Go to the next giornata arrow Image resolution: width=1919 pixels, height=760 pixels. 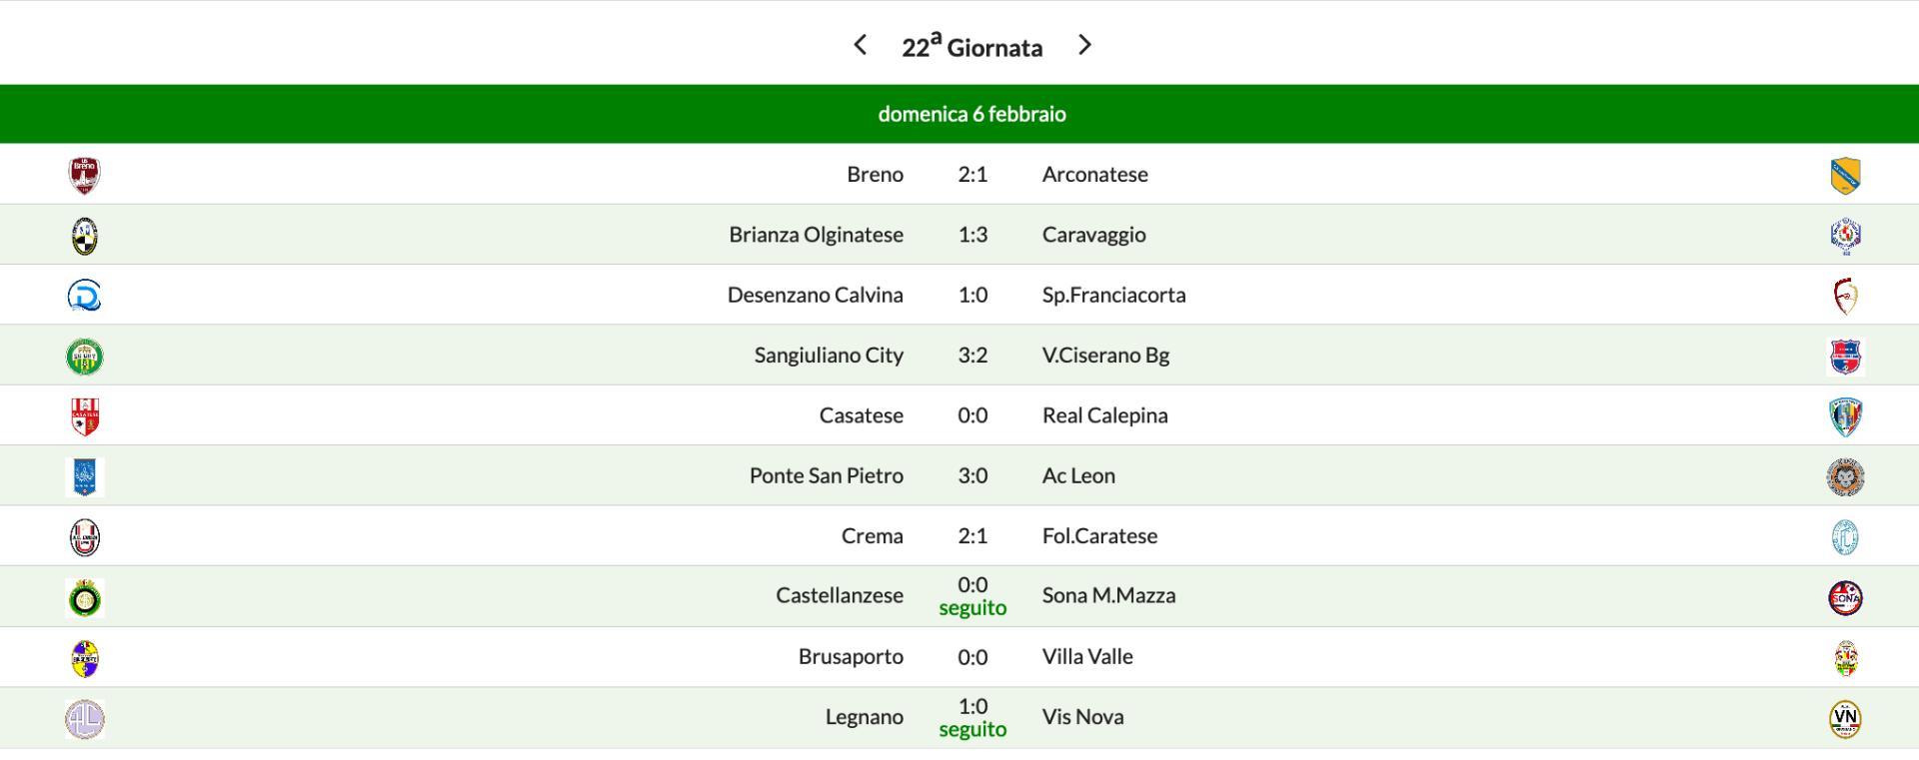click(1084, 45)
